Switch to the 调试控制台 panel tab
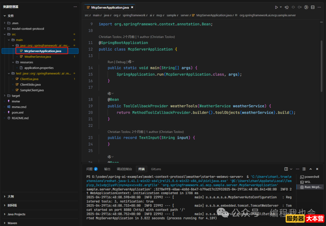Viewport: 326px width, 226px height. pos(124,169)
